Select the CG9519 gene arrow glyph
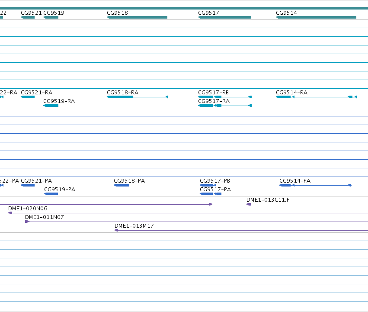Viewport: 368px width, 312px height. [x=51, y=17]
